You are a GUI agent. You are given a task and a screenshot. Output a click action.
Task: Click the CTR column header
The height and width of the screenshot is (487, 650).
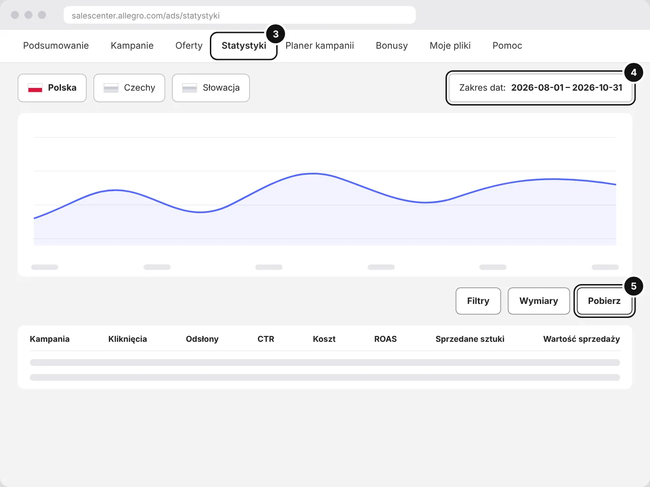pyautogui.click(x=266, y=339)
